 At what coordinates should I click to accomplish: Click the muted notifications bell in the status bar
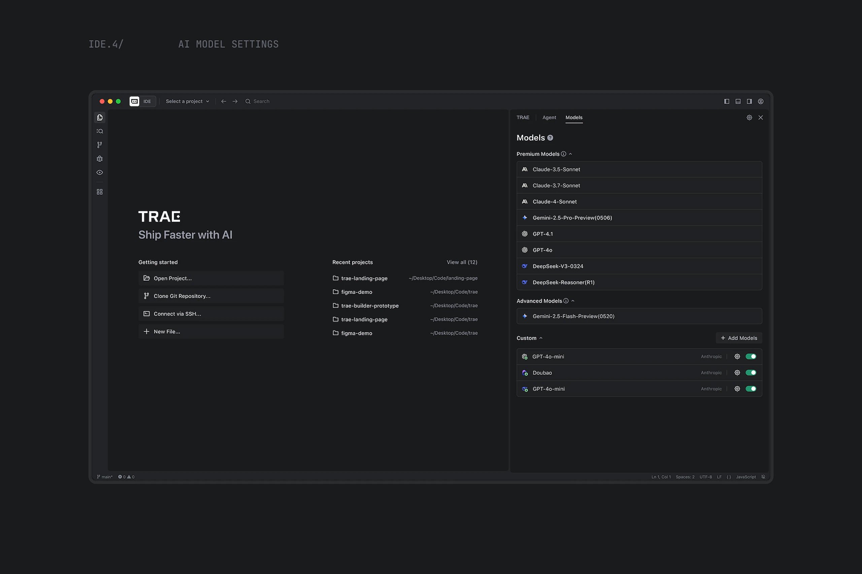click(x=763, y=477)
